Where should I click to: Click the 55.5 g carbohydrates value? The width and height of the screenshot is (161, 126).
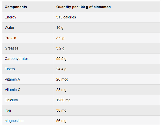[61, 59]
